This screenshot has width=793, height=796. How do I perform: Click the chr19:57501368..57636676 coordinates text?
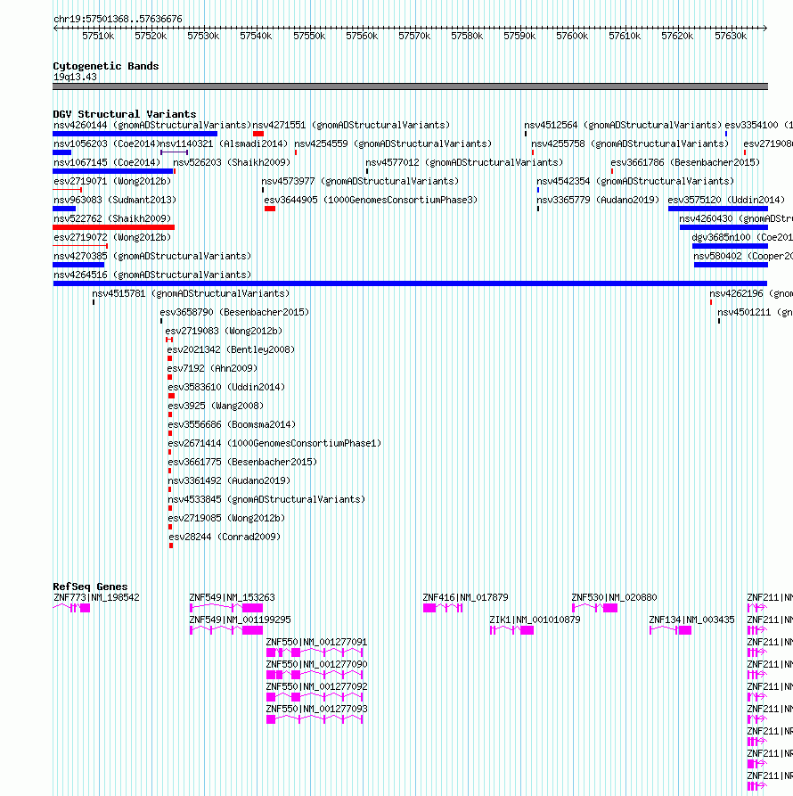click(118, 19)
